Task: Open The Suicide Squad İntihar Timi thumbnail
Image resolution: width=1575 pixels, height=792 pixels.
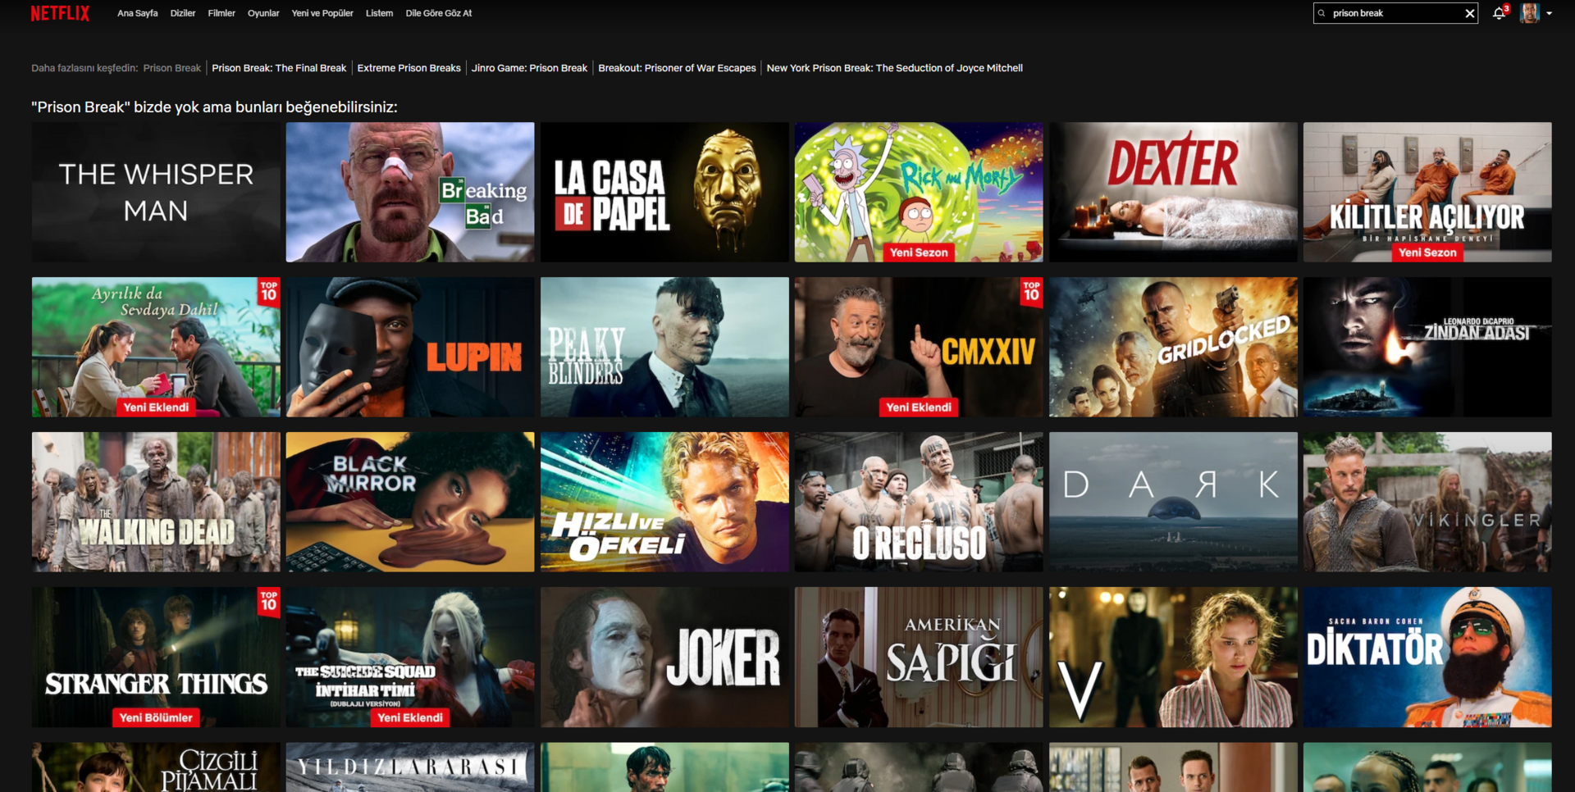Action: point(410,657)
